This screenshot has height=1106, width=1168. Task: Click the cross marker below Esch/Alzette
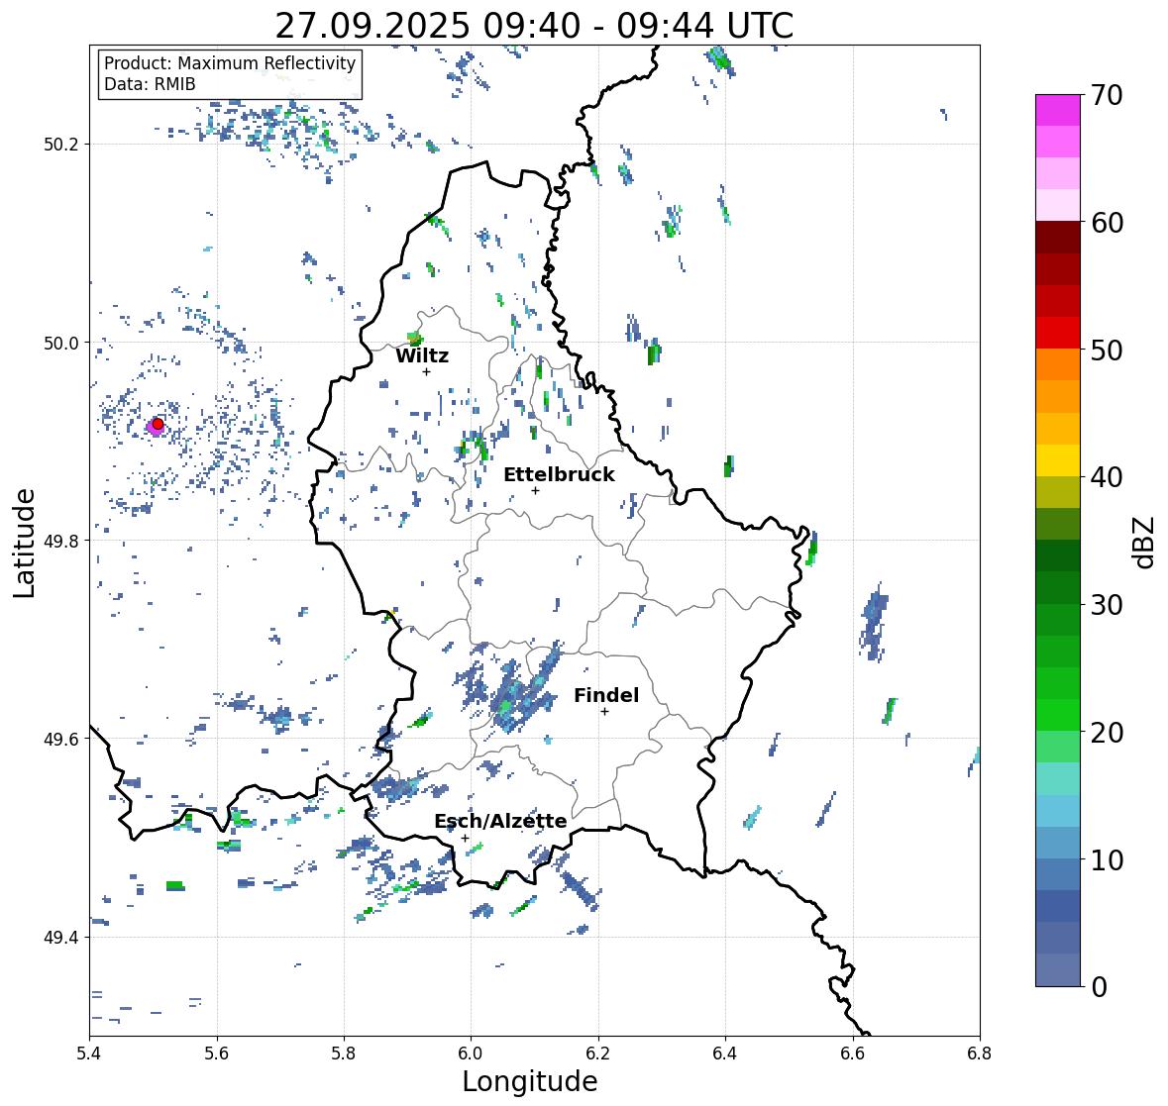tap(465, 838)
